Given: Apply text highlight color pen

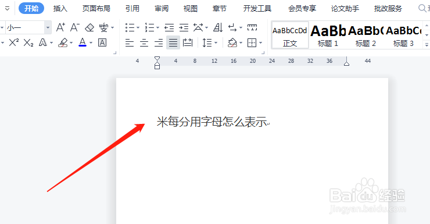Looking at the screenshot, I should pos(63,42).
